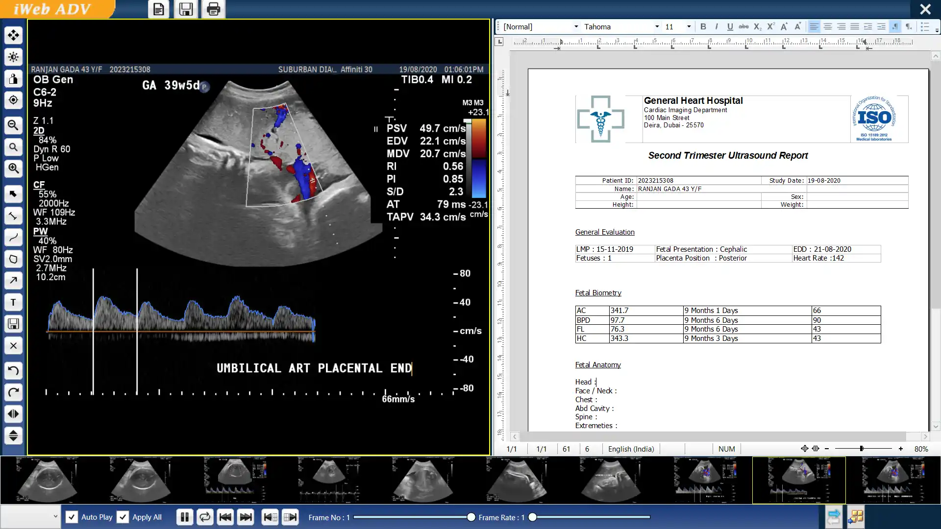Select the curve drawing tool
This screenshot has width=941, height=529.
pyautogui.click(x=13, y=238)
